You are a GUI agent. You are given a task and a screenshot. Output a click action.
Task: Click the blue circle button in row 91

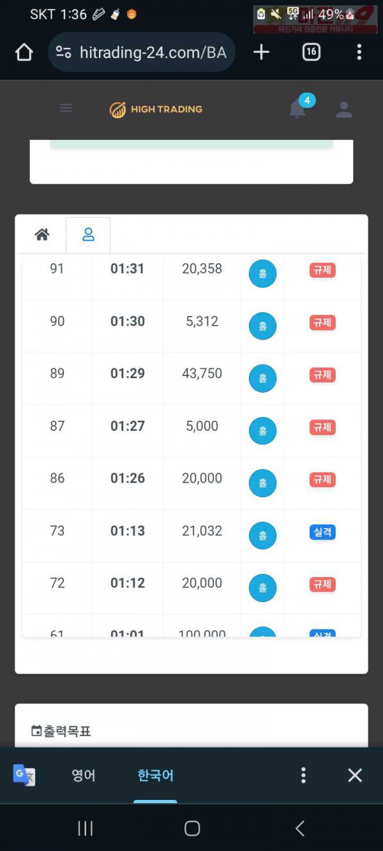point(262,274)
